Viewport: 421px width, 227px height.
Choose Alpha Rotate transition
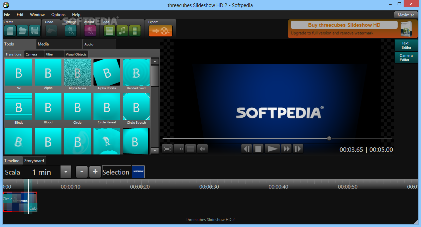pyautogui.click(x=107, y=72)
